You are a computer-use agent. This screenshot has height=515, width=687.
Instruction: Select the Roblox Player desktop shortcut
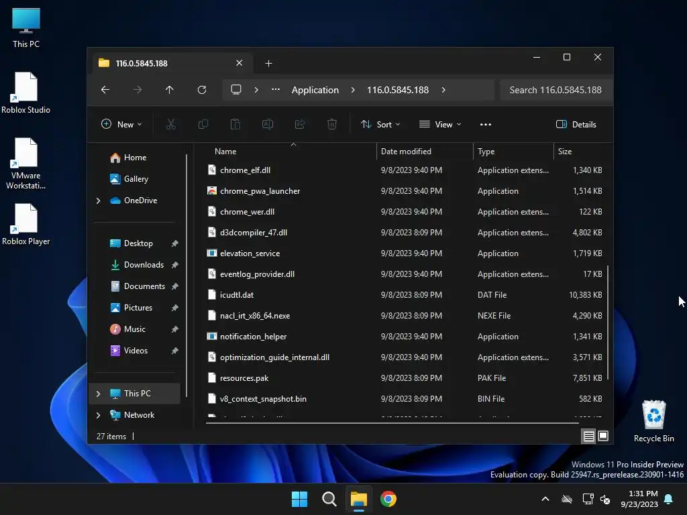(26, 224)
